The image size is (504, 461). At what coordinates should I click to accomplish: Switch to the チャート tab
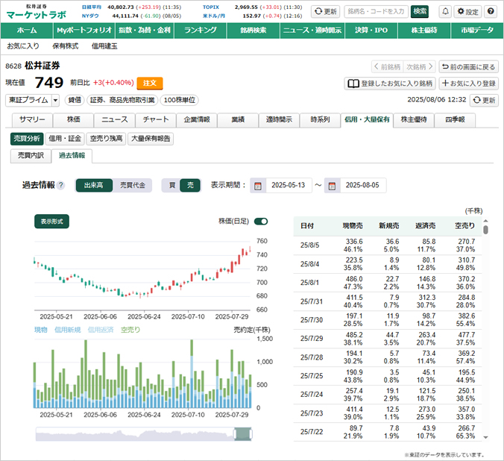(156, 119)
